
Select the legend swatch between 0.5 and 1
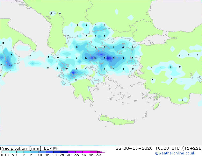coord(13,152)
